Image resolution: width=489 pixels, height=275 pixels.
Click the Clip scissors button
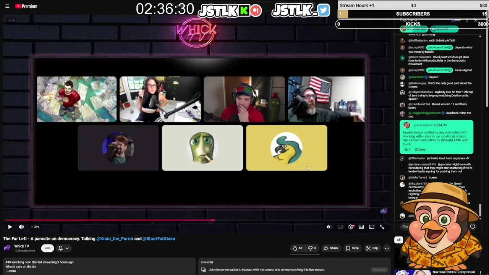(372, 248)
